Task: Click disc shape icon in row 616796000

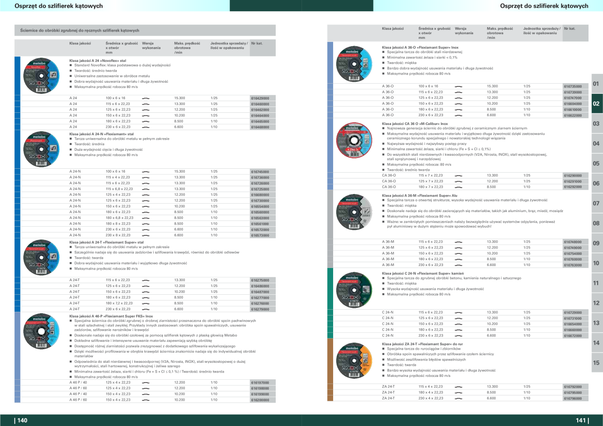Action: point(458,398)
